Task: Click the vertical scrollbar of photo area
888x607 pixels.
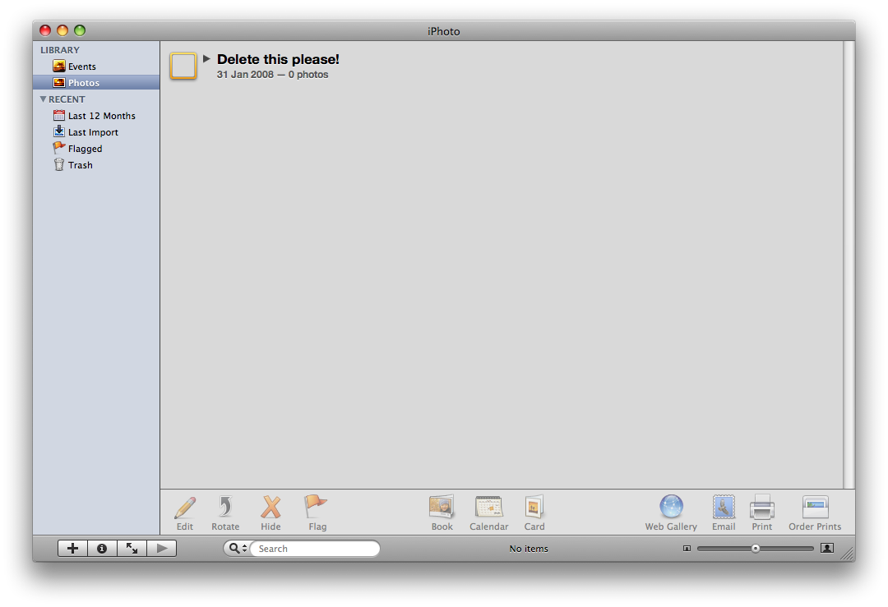Action: pos(849,264)
